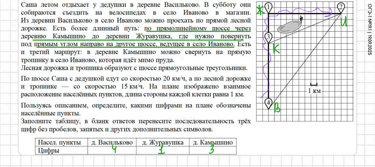Click the "д. Журавушка" table header
The height and width of the screenshot is (167, 375).
pos(162,142)
